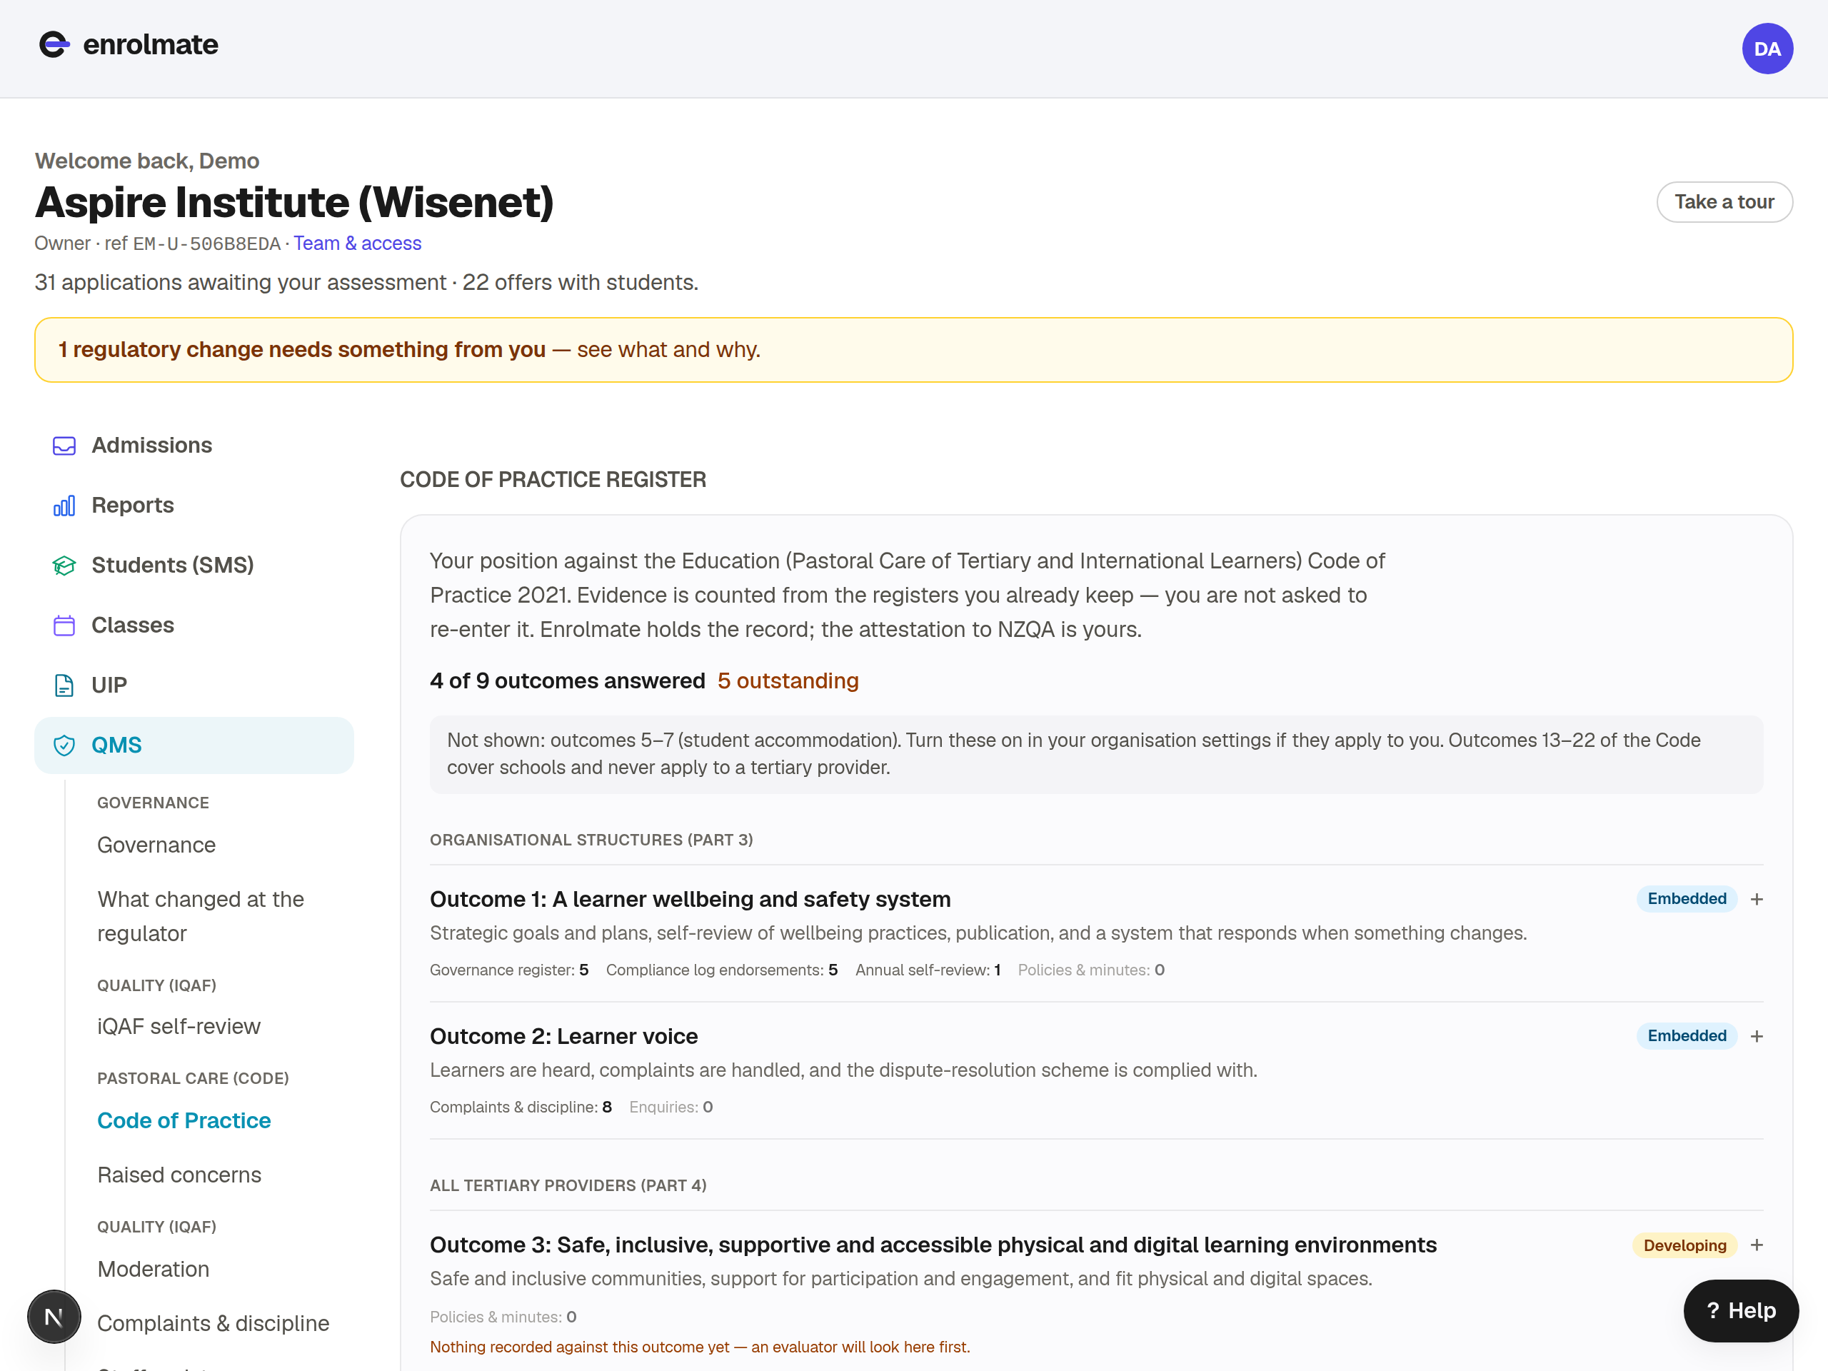Screen dimensions: 1828x1371
Task: Expand Outcome 2 with the plus icon
Action: click(1757, 1036)
